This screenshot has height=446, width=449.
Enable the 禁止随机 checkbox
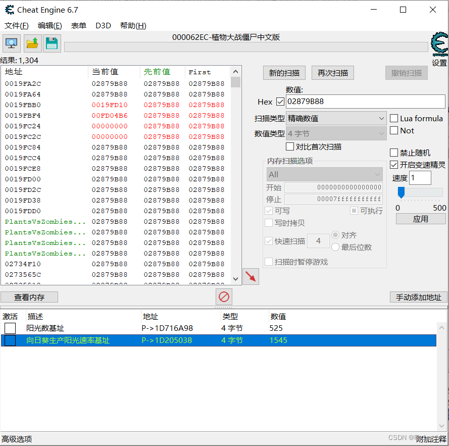(x=394, y=153)
